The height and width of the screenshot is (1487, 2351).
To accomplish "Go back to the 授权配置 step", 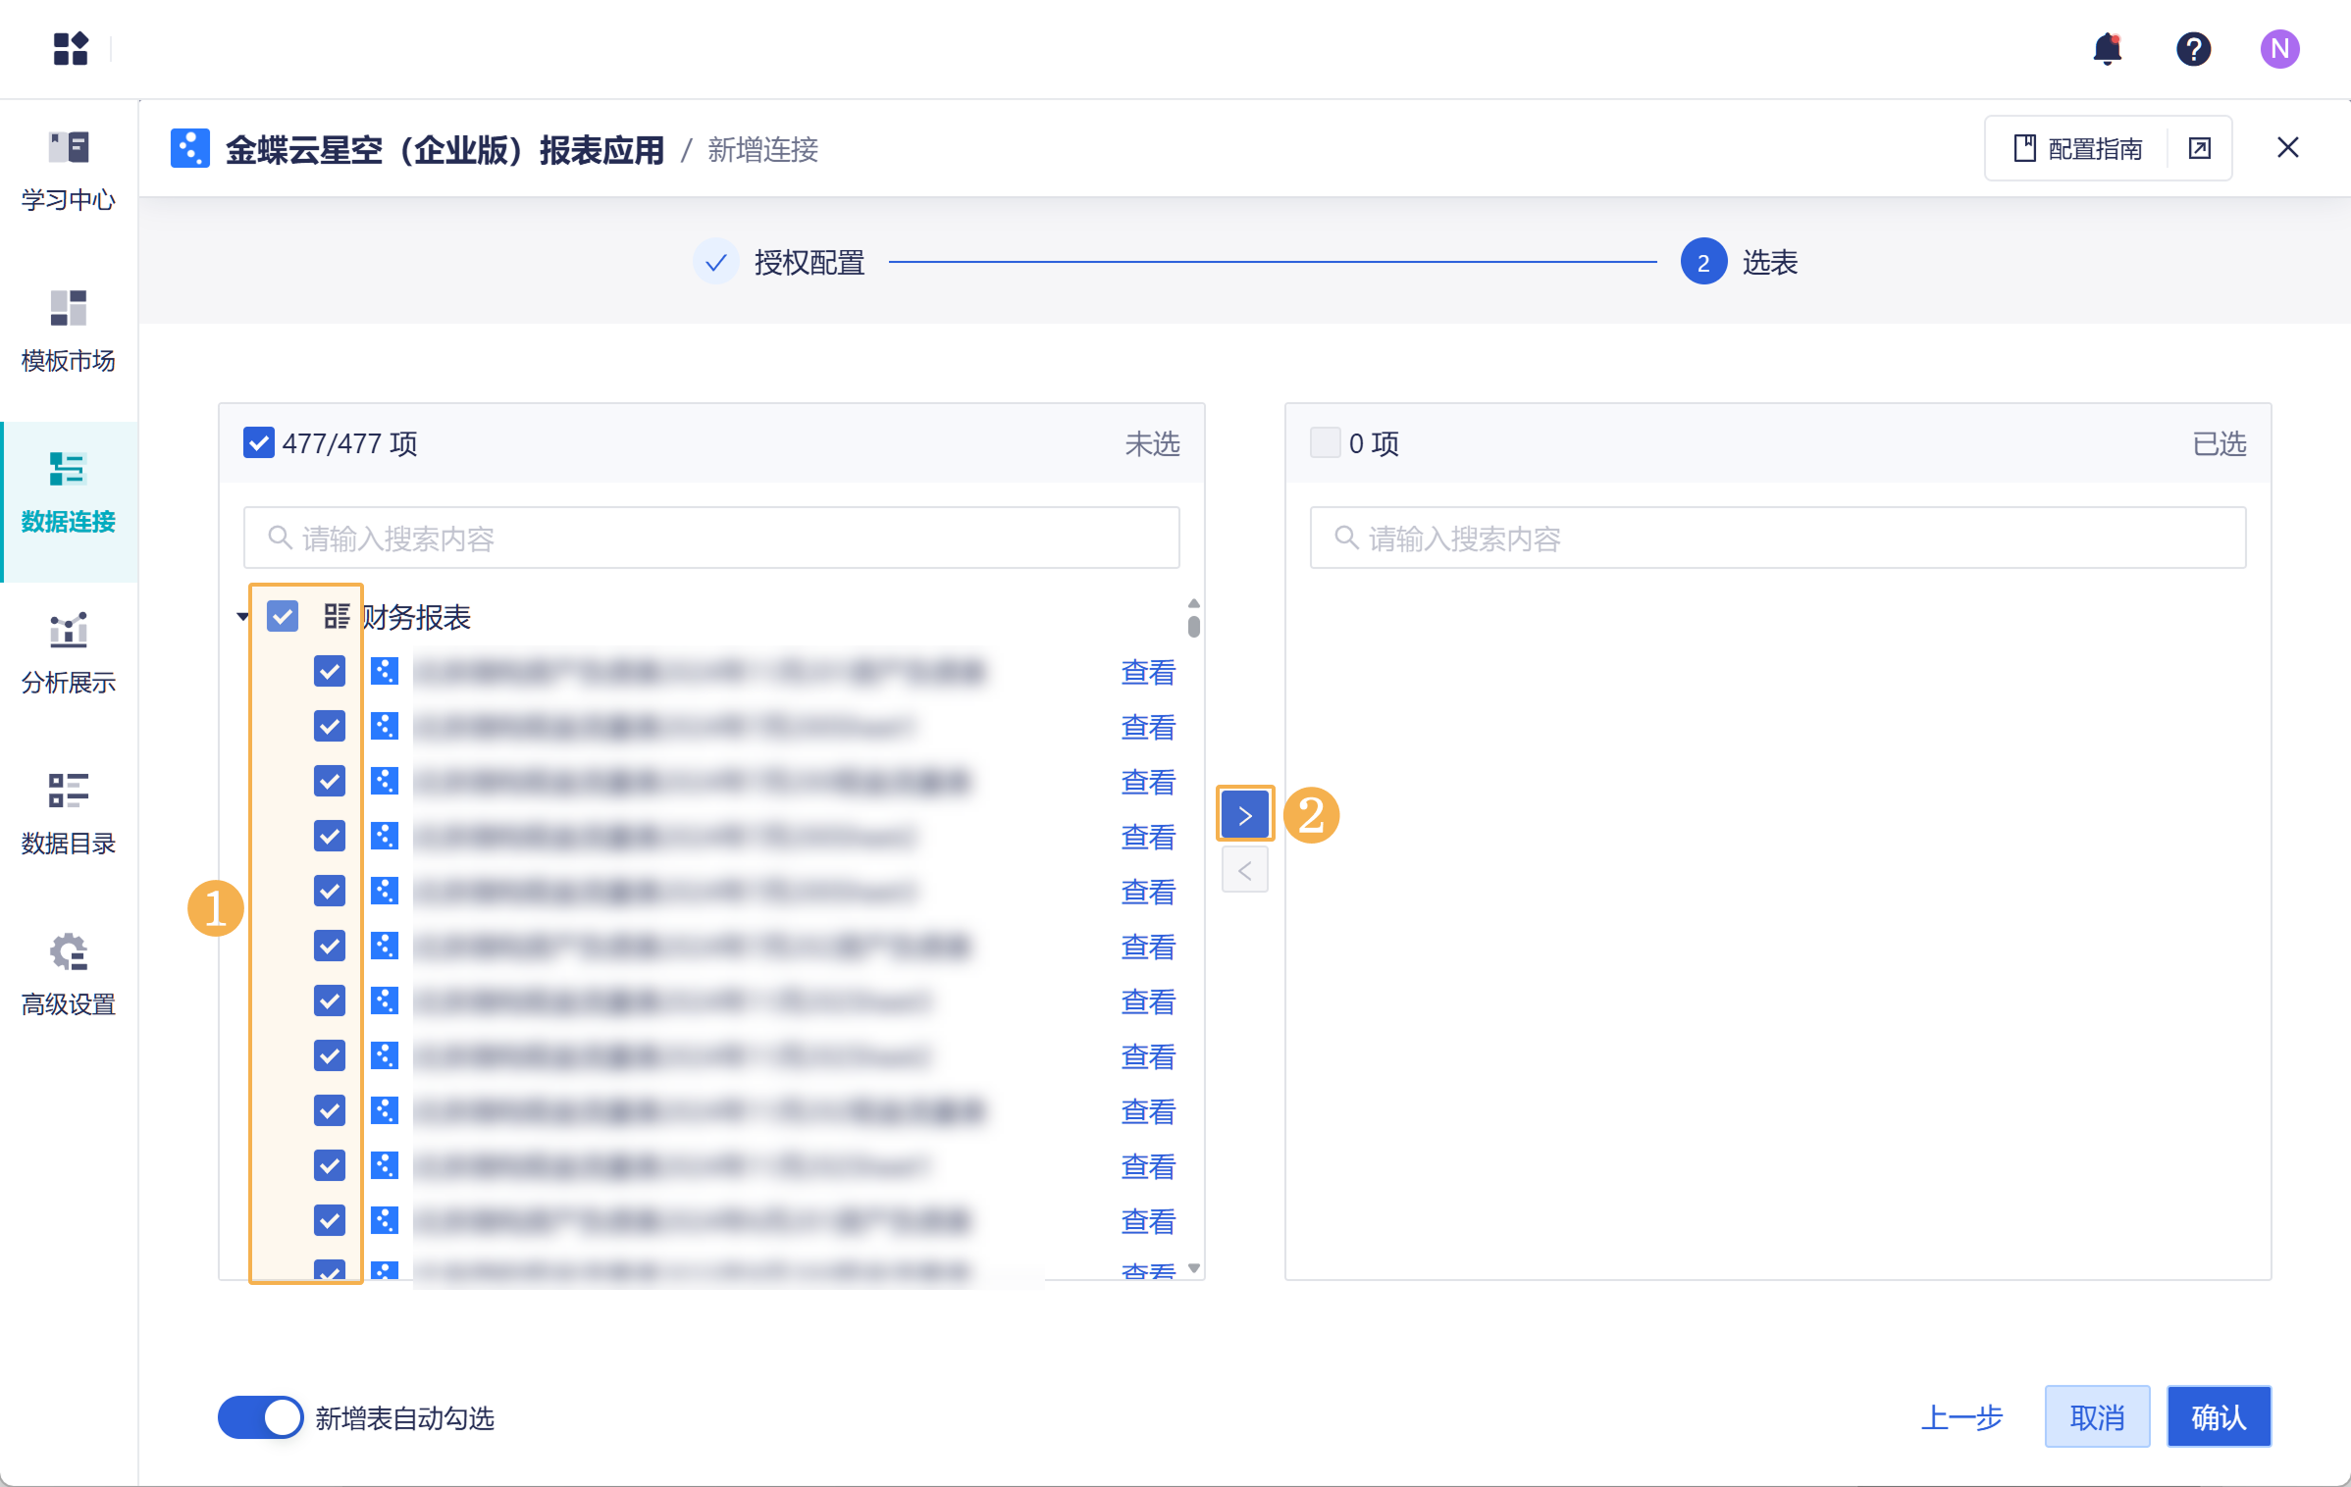I will 780,262.
